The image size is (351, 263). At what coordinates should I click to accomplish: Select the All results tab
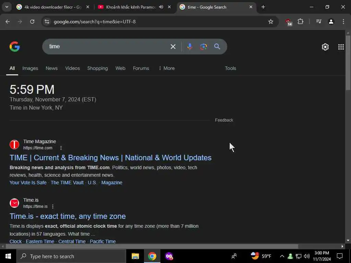coord(12,68)
